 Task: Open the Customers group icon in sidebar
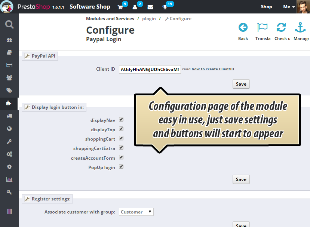point(9,77)
